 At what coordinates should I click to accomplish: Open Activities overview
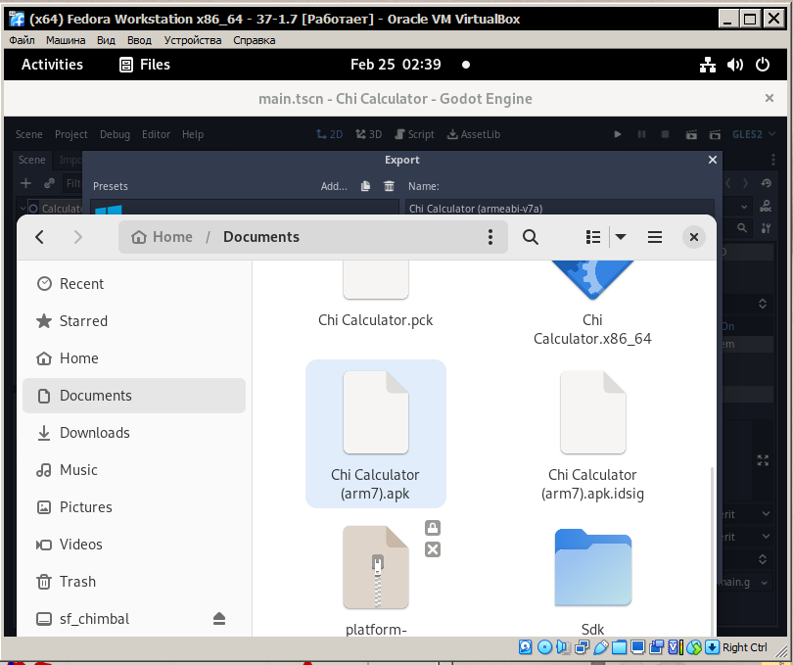tap(52, 65)
